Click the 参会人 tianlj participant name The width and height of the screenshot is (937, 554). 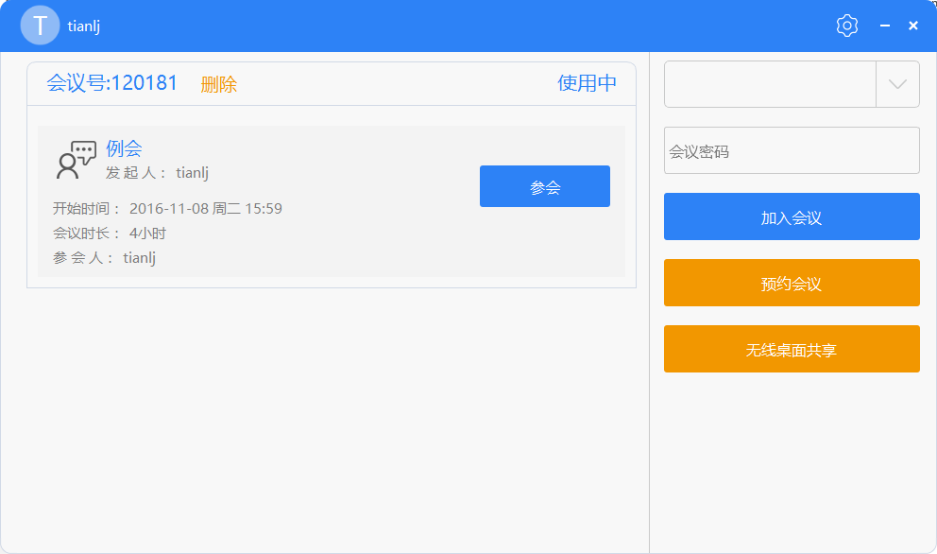point(139,257)
